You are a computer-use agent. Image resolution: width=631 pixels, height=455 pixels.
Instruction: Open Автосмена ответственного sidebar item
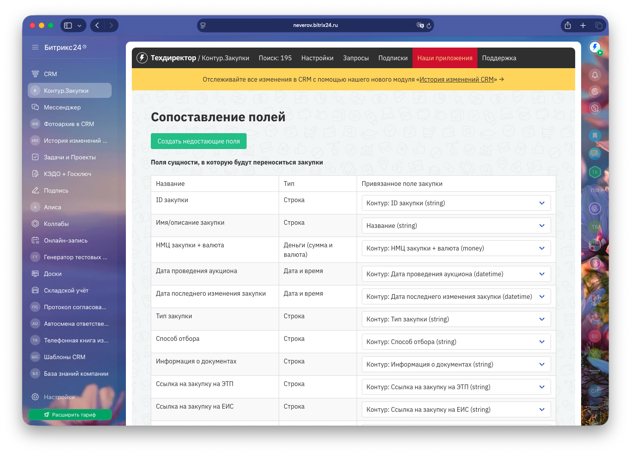70,324
